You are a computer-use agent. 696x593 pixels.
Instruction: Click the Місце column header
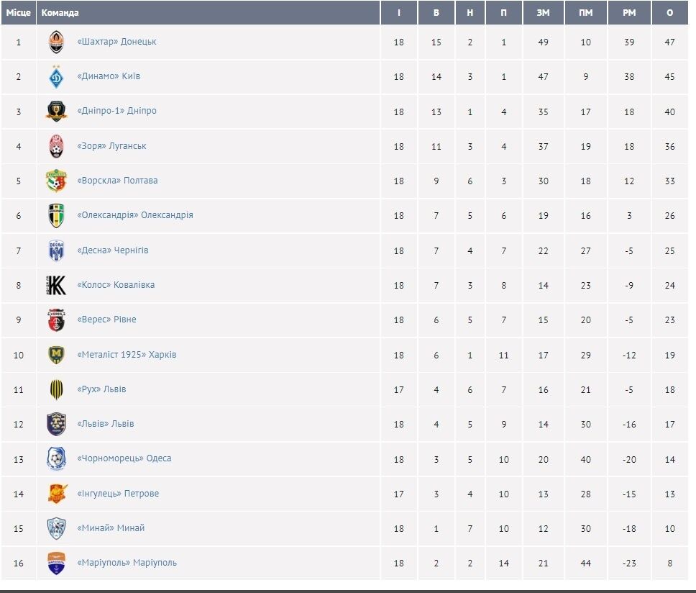coord(18,12)
